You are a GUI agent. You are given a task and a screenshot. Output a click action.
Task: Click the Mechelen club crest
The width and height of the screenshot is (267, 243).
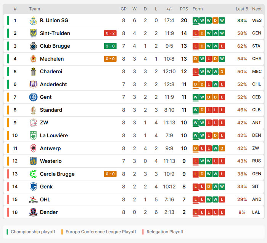33,59
